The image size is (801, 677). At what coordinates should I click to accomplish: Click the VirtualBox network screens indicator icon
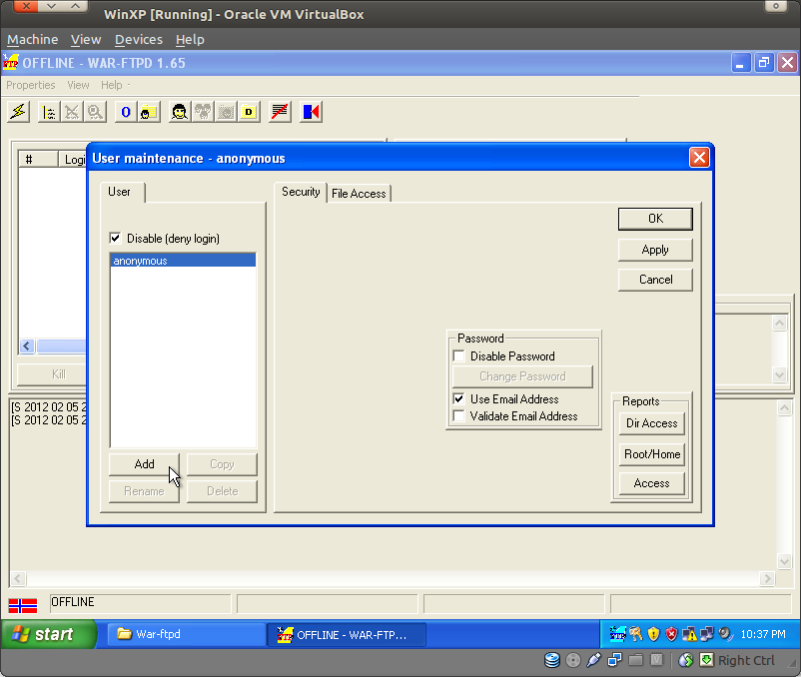(614, 660)
